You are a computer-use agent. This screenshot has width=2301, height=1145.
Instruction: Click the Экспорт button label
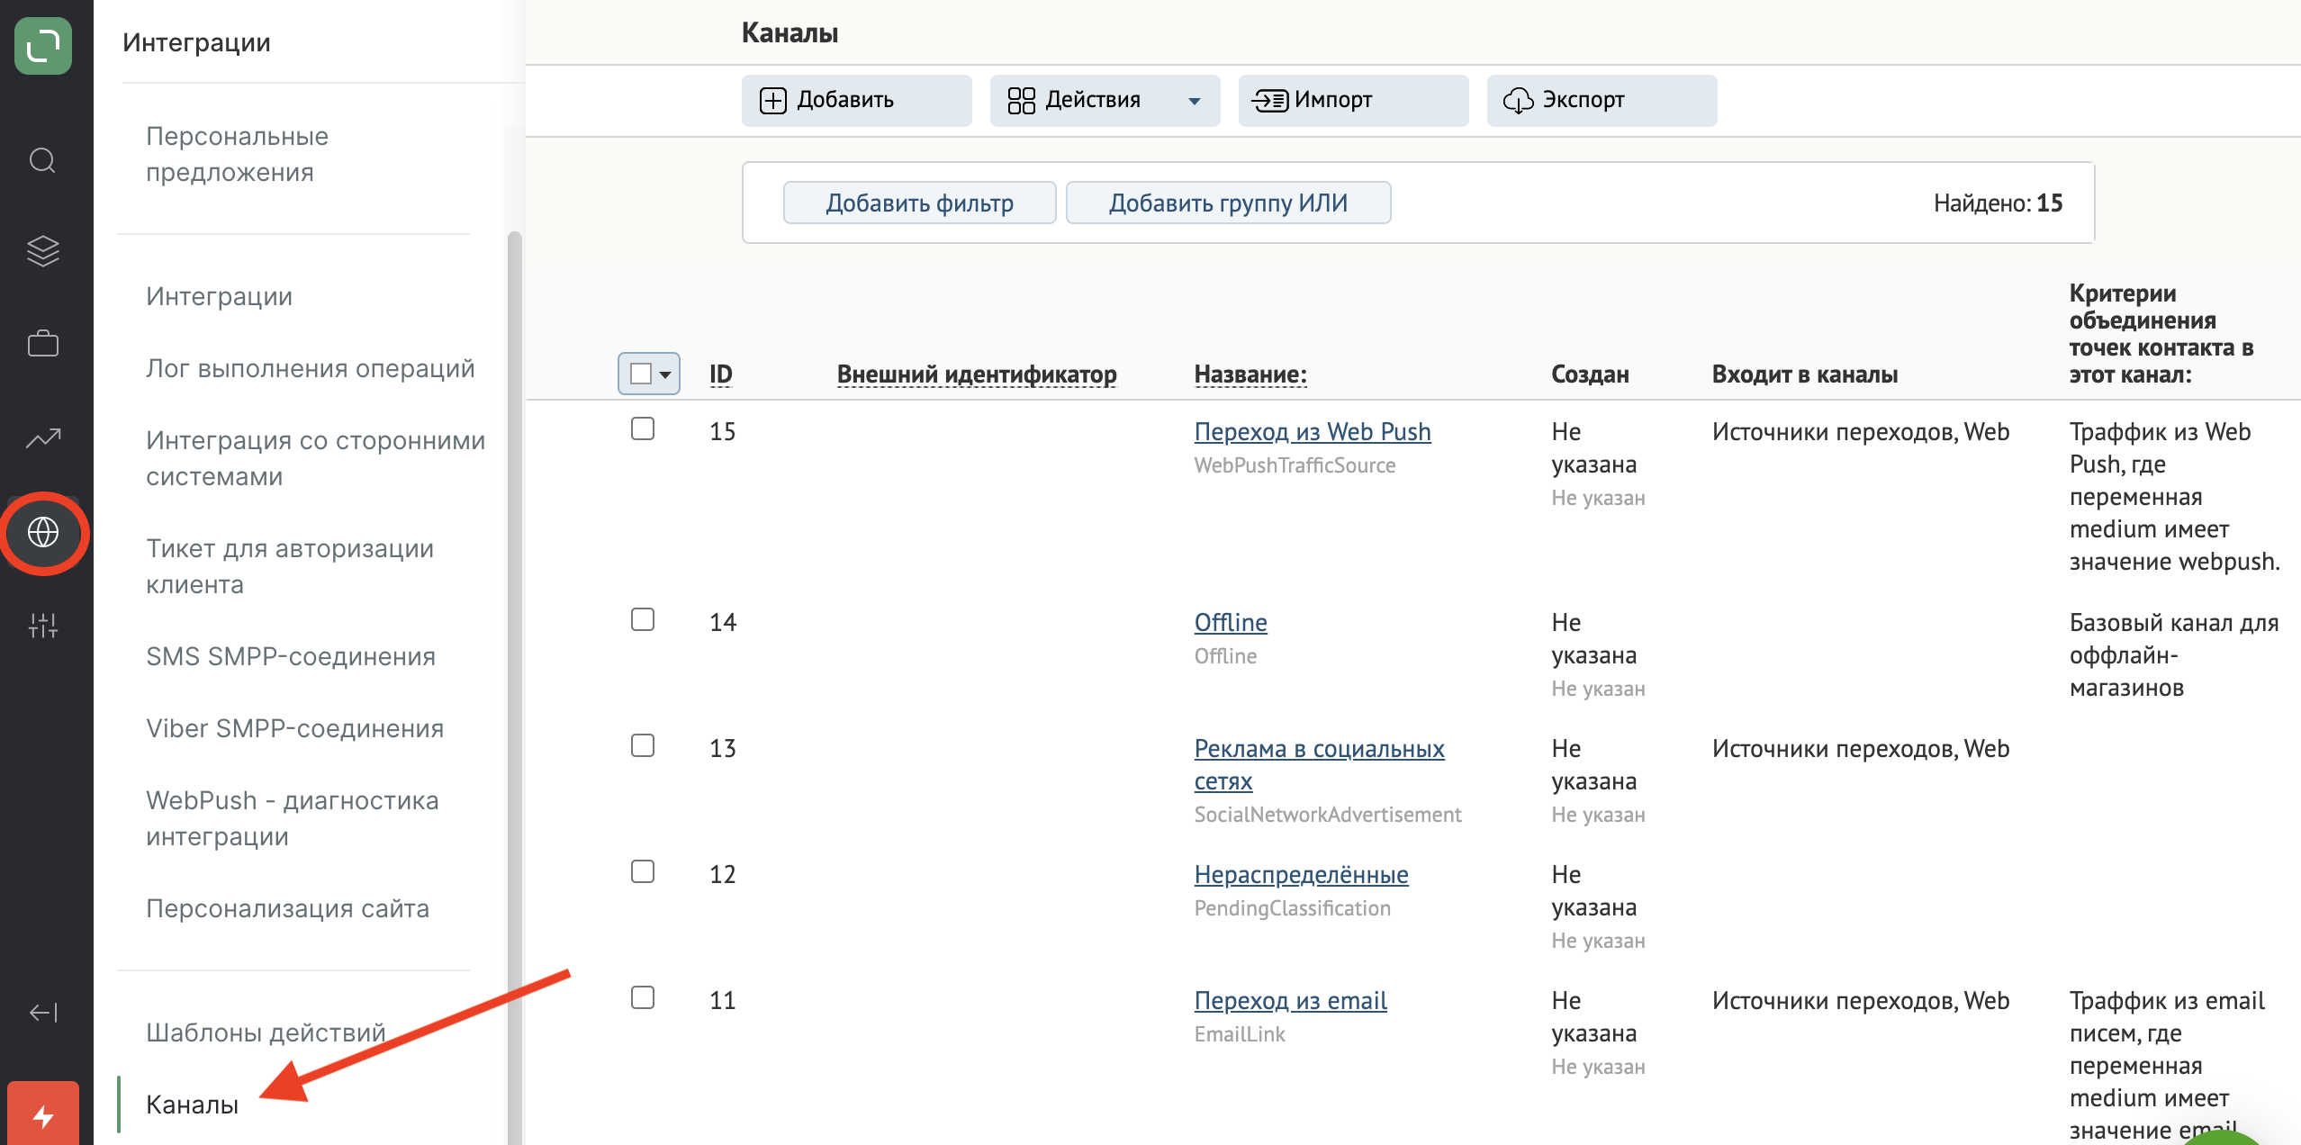tap(1583, 100)
